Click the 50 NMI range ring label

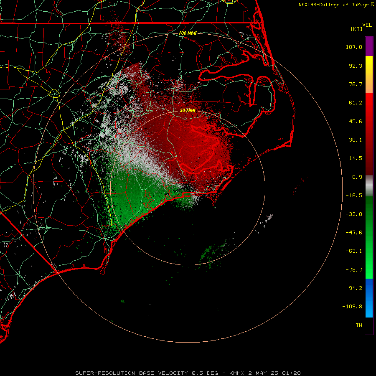(188, 110)
